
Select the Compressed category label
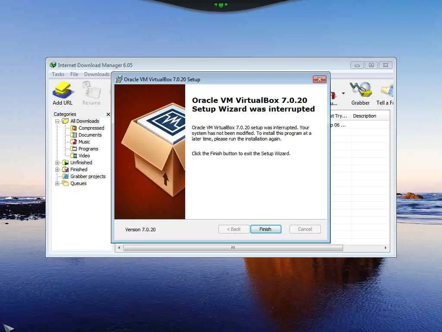(x=92, y=128)
